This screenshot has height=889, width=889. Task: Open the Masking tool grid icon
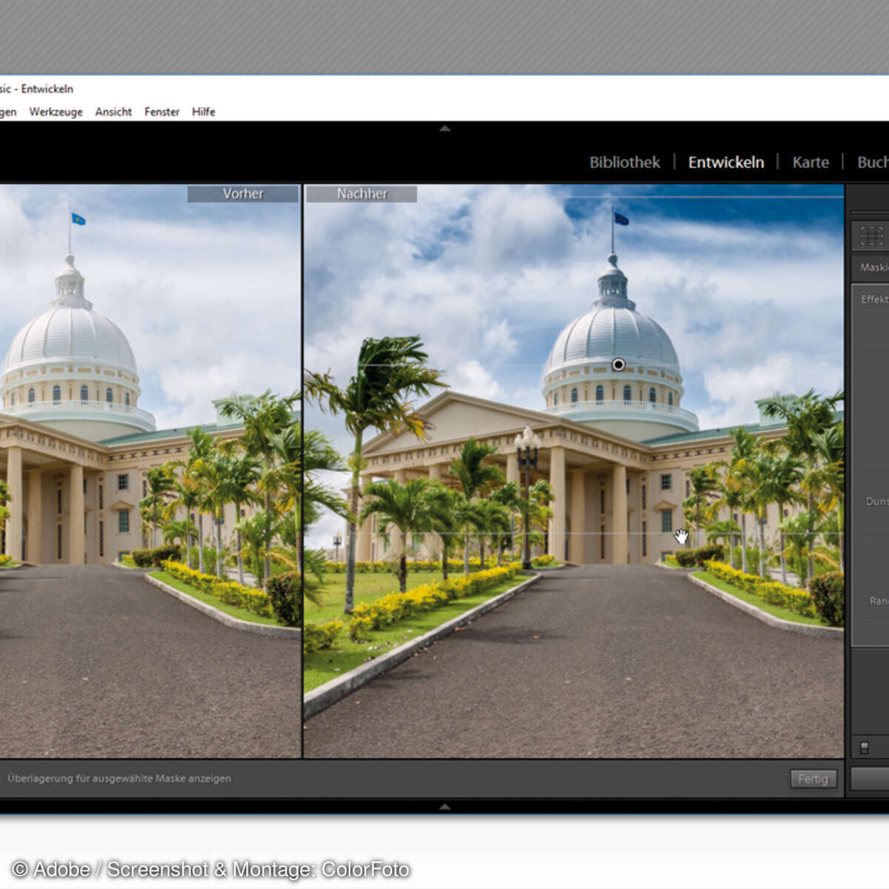870,236
